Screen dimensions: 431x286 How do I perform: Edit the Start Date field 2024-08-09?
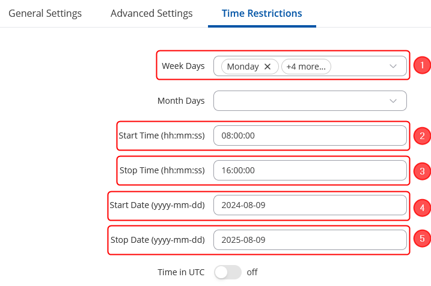310,205
